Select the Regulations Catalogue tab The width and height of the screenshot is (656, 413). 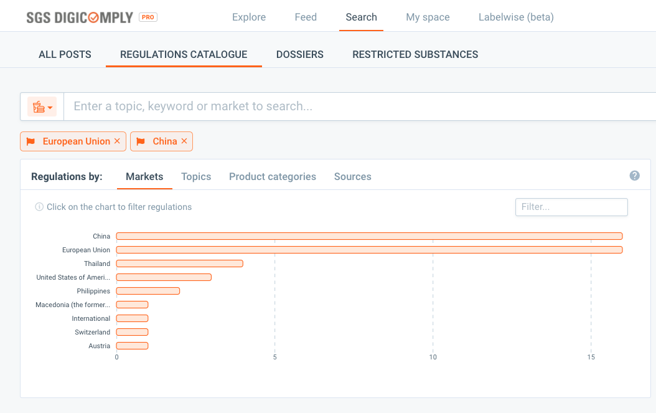[x=184, y=54]
